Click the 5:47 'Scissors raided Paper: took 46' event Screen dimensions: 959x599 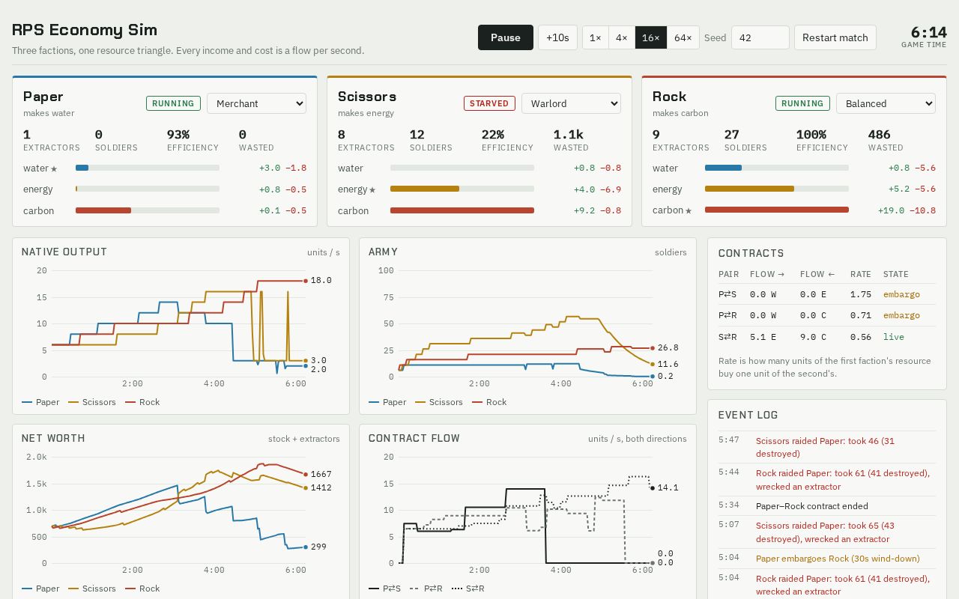point(827,447)
